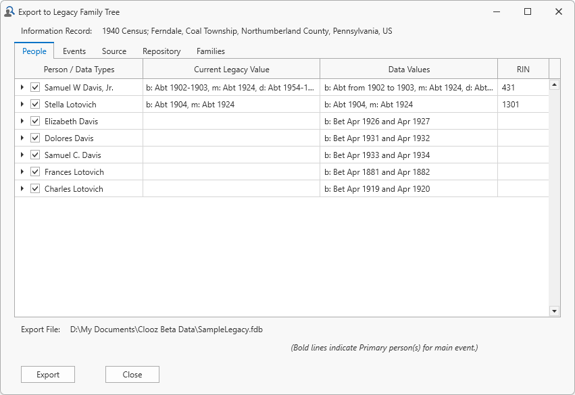Click the scrollbar down arrow
This screenshot has height=395, width=575.
555,311
